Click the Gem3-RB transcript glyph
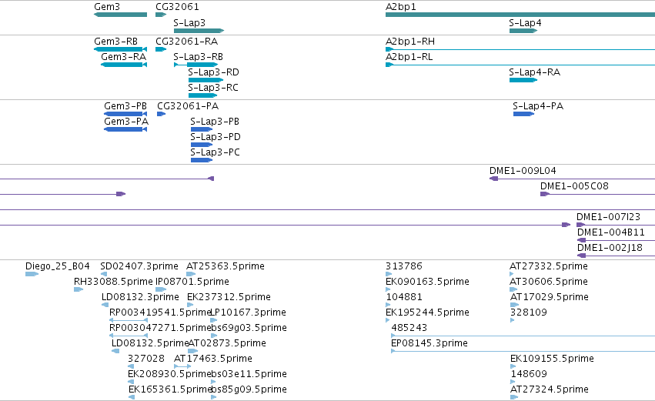Image resolution: width=655 pixels, height=401 pixels. click(x=120, y=49)
